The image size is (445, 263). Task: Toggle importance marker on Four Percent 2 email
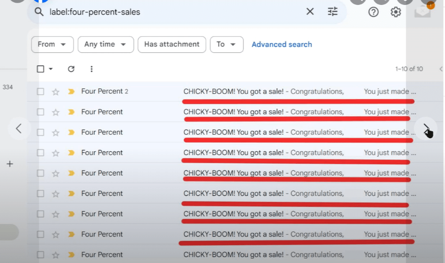point(71,91)
